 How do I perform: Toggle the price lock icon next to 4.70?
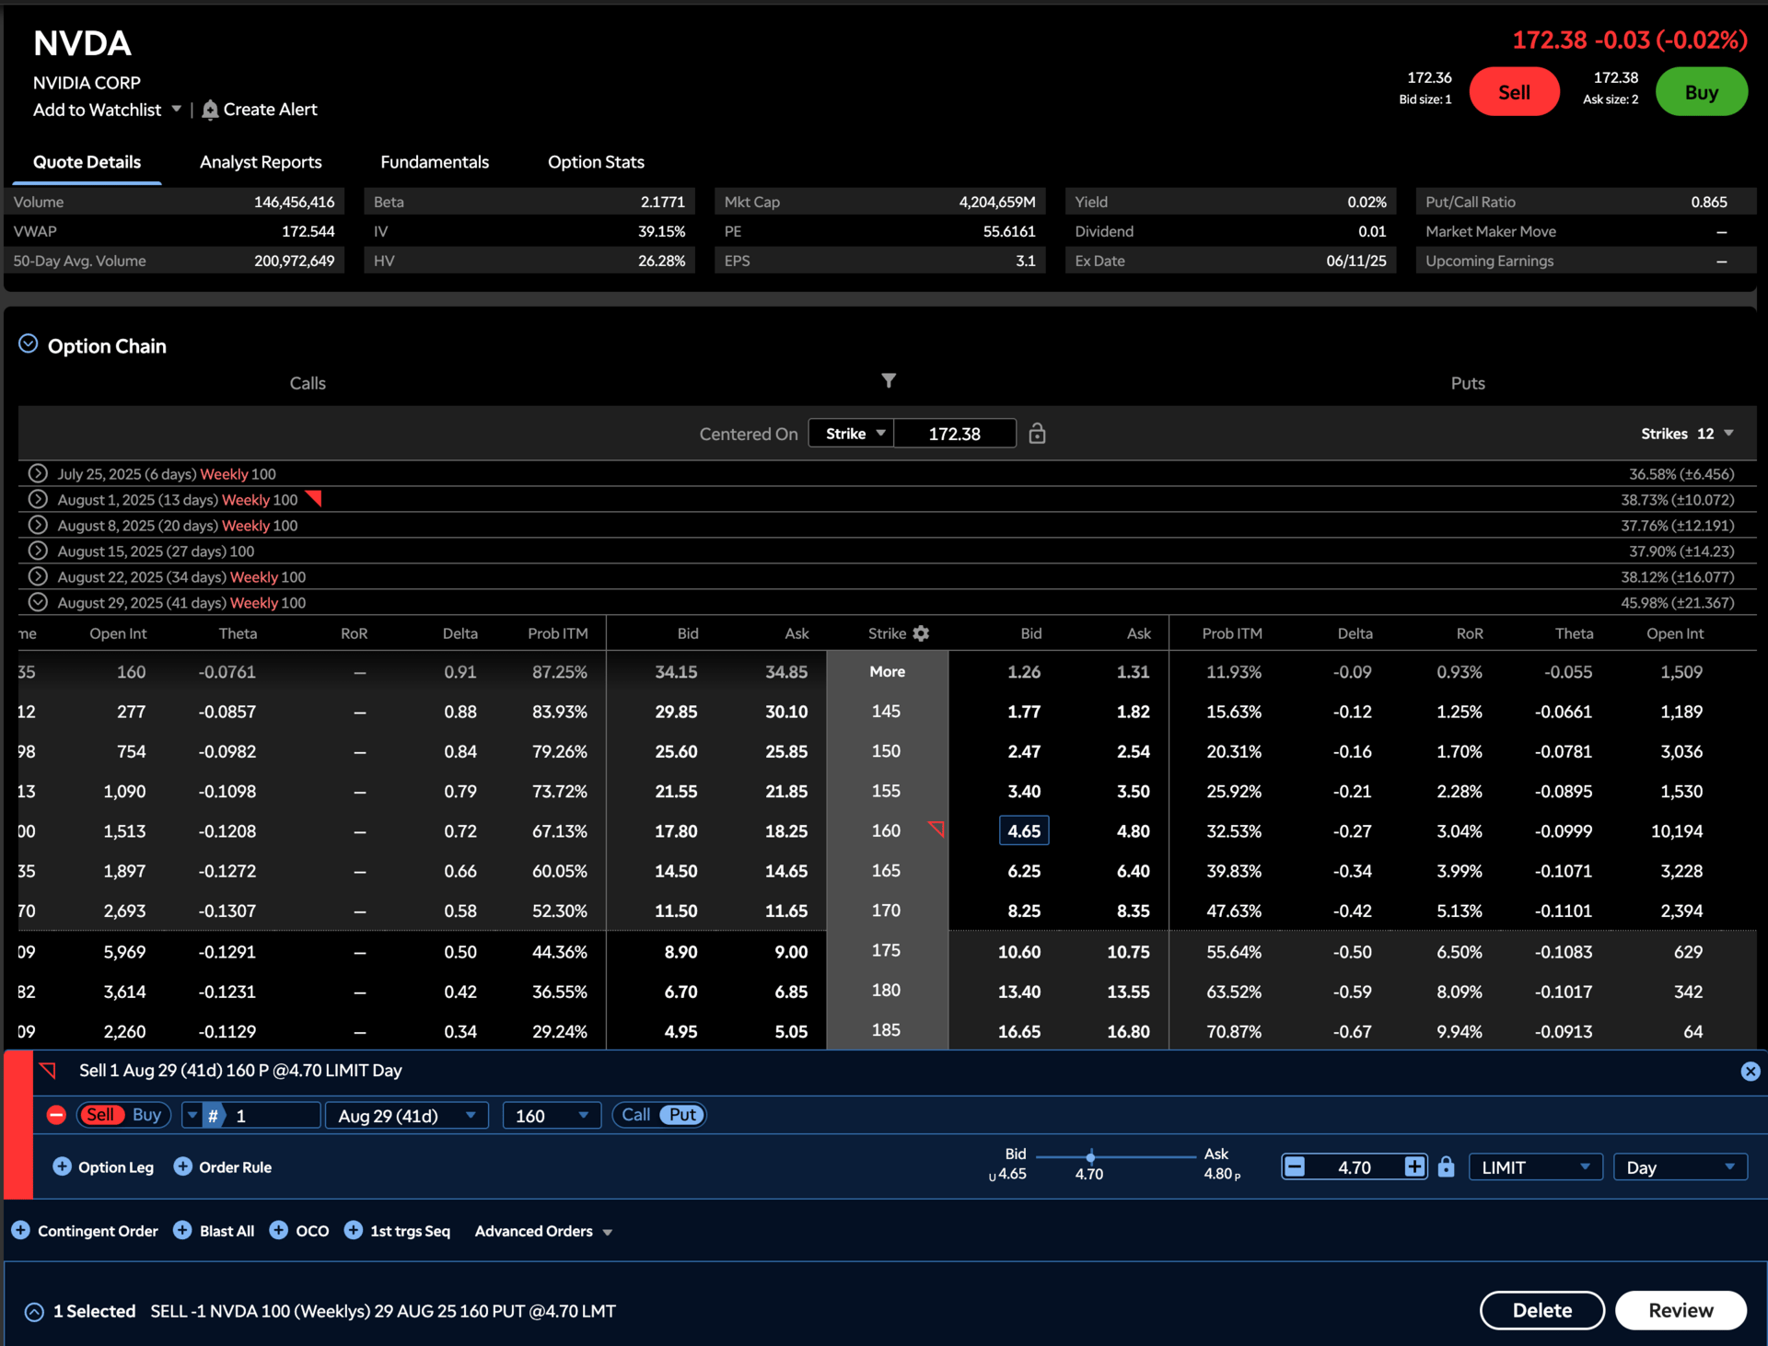click(1446, 1167)
